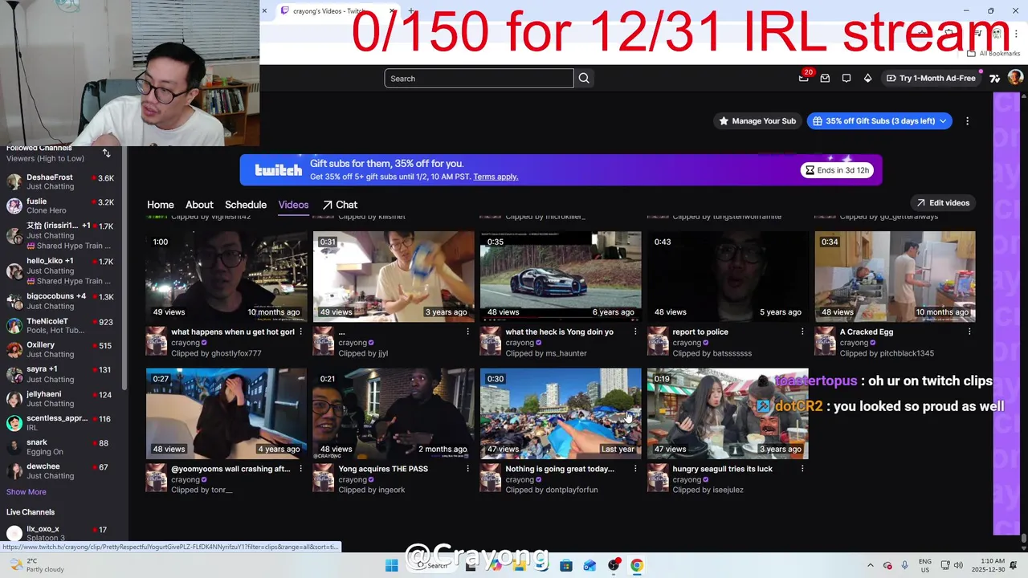Click the Edit videos button
The height and width of the screenshot is (578, 1028).
[943, 203]
